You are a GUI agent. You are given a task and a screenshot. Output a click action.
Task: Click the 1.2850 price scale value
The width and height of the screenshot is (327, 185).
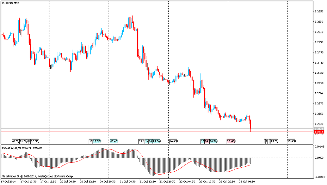[319, 11]
